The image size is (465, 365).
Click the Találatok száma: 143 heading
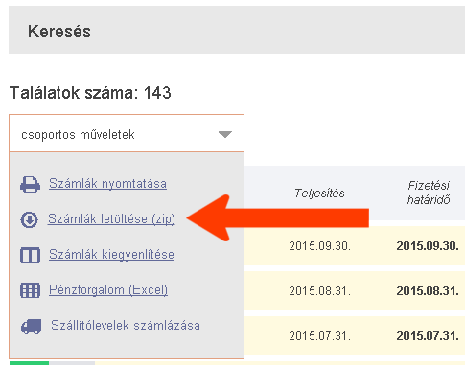(90, 93)
